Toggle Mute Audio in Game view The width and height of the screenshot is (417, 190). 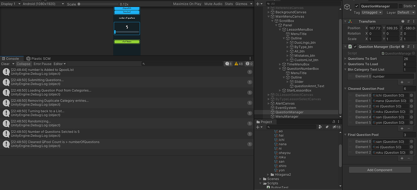(x=213, y=4)
